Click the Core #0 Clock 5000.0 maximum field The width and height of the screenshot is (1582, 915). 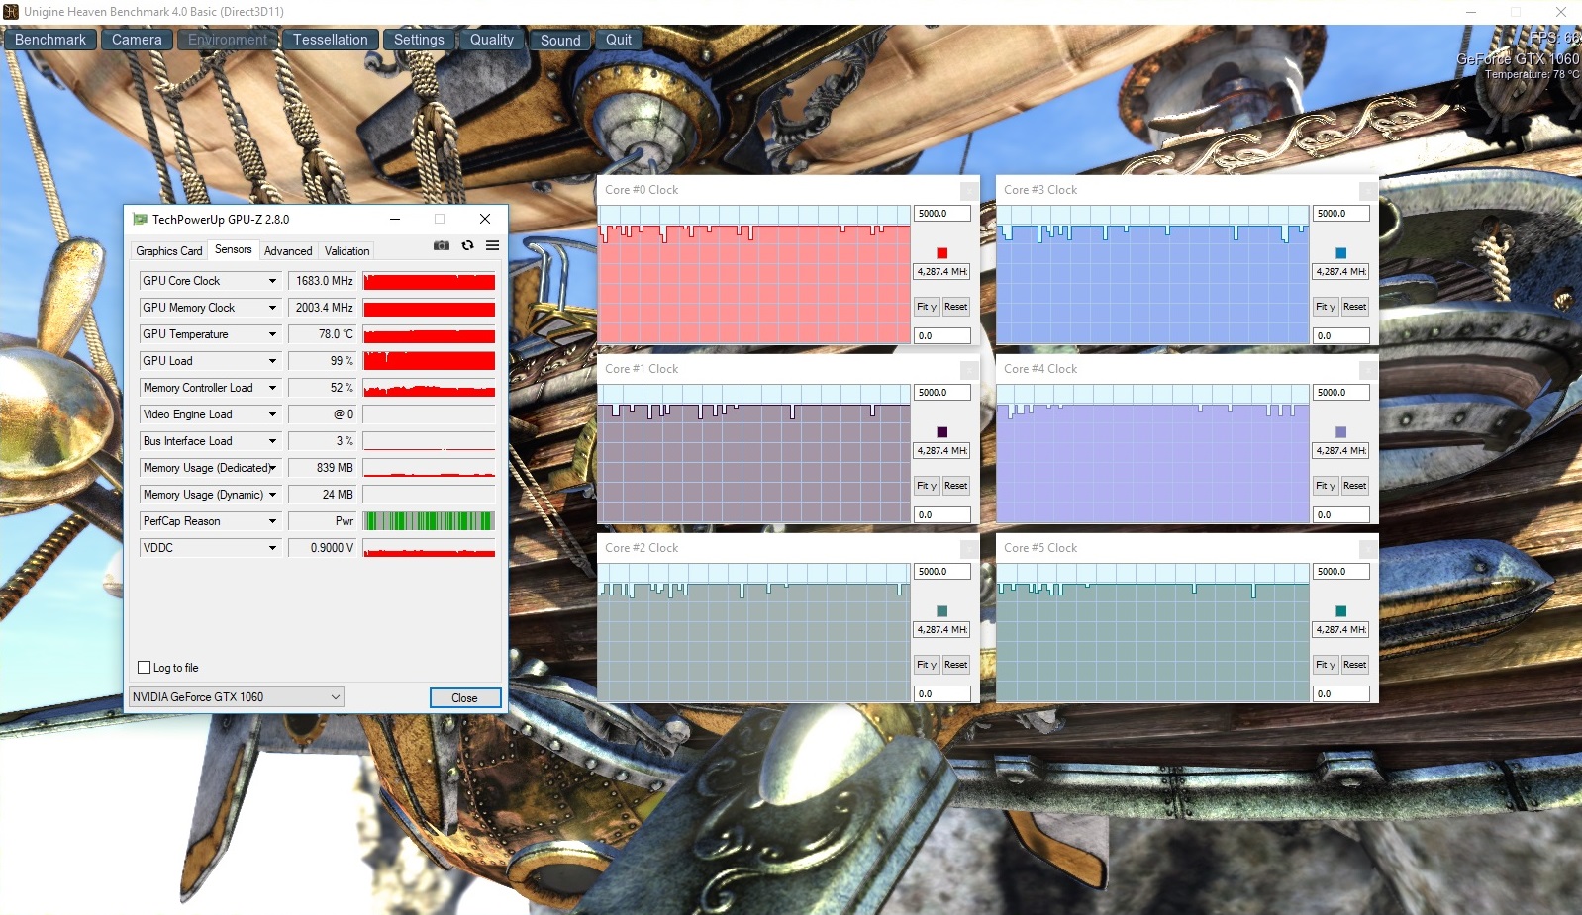click(942, 214)
